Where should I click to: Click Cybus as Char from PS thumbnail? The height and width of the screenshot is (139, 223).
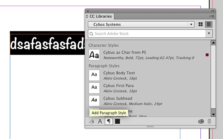(x=94, y=55)
